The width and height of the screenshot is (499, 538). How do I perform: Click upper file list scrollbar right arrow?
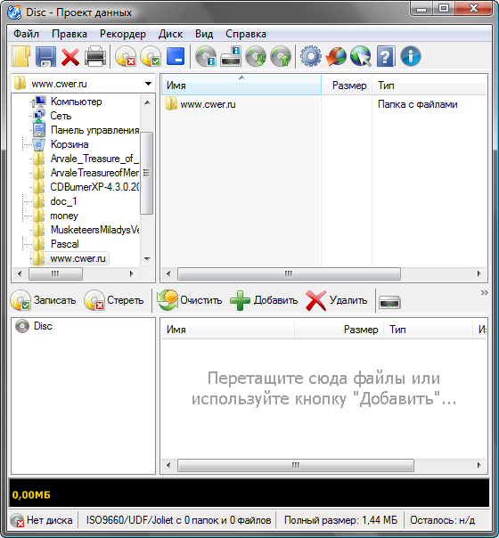point(479,273)
